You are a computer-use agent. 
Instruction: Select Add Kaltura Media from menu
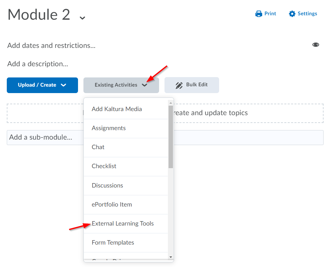[117, 109]
